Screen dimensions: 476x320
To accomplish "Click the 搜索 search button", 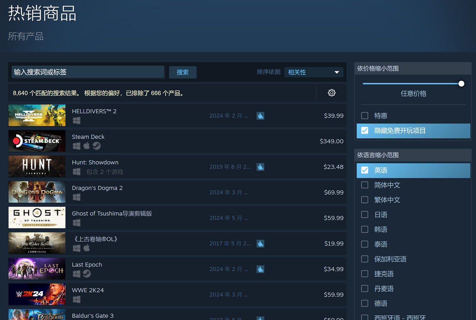I will pyautogui.click(x=182, y=72).
